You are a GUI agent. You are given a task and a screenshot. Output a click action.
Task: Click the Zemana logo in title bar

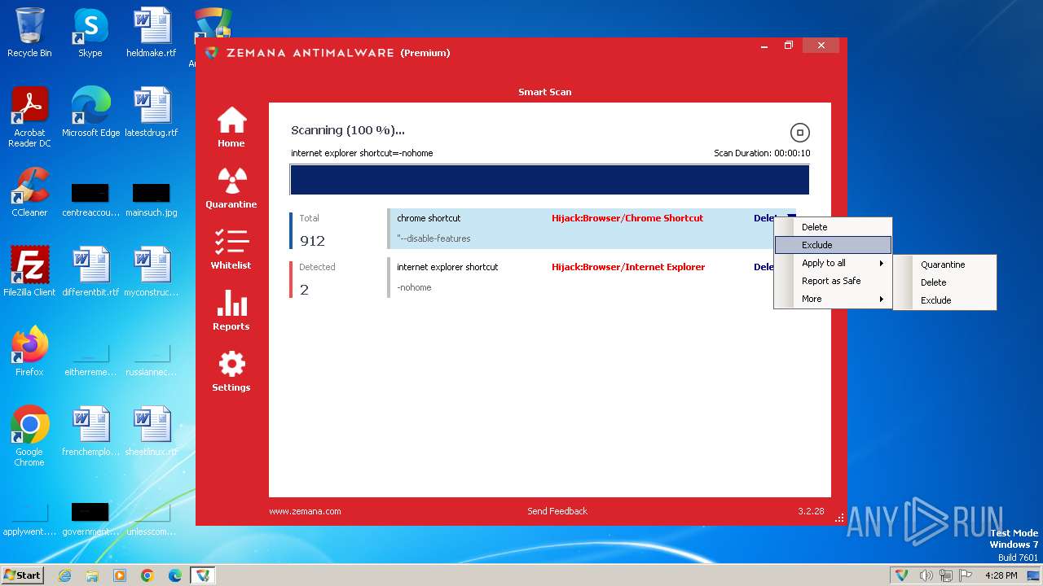212,53
